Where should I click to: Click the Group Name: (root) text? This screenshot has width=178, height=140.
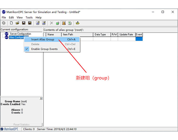pos(16,101)
